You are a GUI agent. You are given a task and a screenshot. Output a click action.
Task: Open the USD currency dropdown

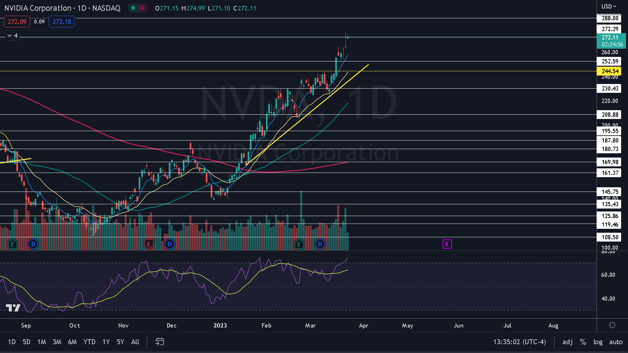pyautogui.click(x=608, y=7)
